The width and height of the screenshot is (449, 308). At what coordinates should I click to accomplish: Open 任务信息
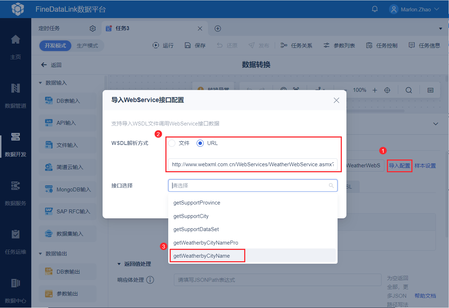(424, 45)
